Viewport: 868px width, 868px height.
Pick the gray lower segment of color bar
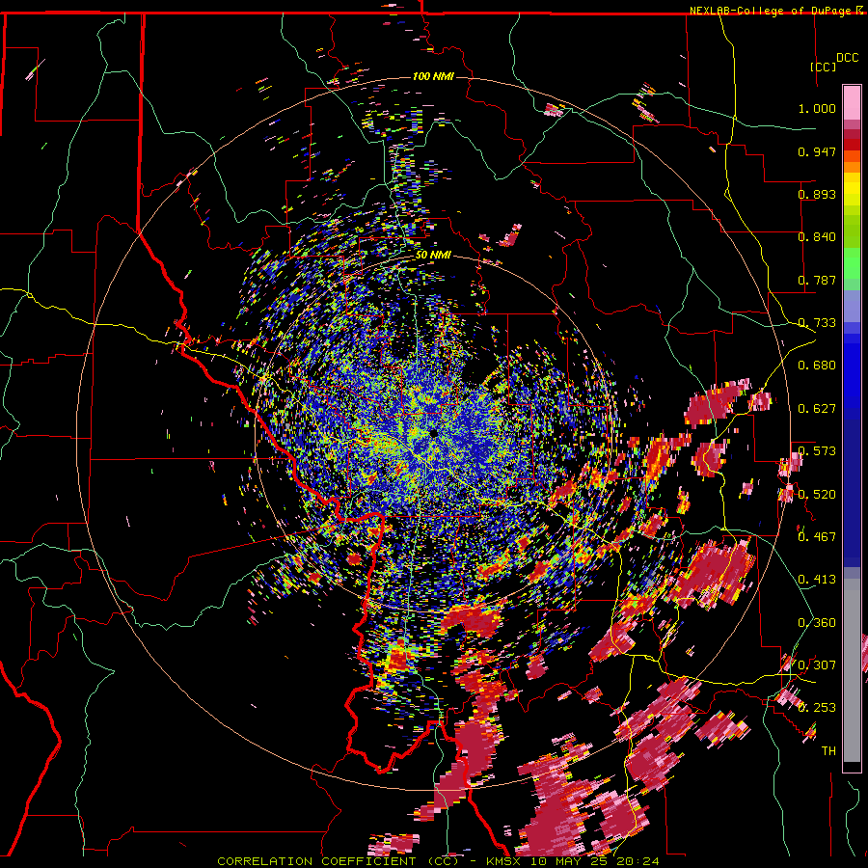(852, 670)
